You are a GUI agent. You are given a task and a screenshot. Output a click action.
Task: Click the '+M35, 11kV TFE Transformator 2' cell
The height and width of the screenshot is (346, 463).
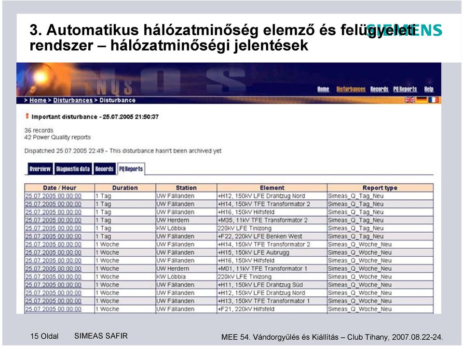pos(272,220)
